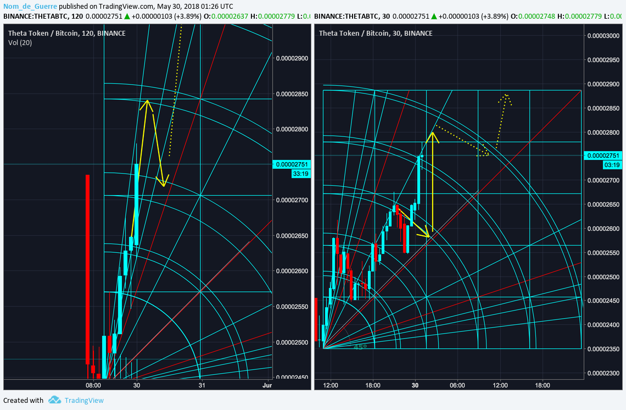Viewport: 626px width, 410px height.
Task: Click the 06:00 label on right time axis
Action: click(457, 385)
